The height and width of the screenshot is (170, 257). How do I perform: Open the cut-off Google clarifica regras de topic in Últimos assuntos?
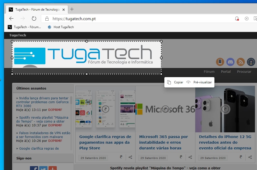pyautogui.click(x=39, y=148)
